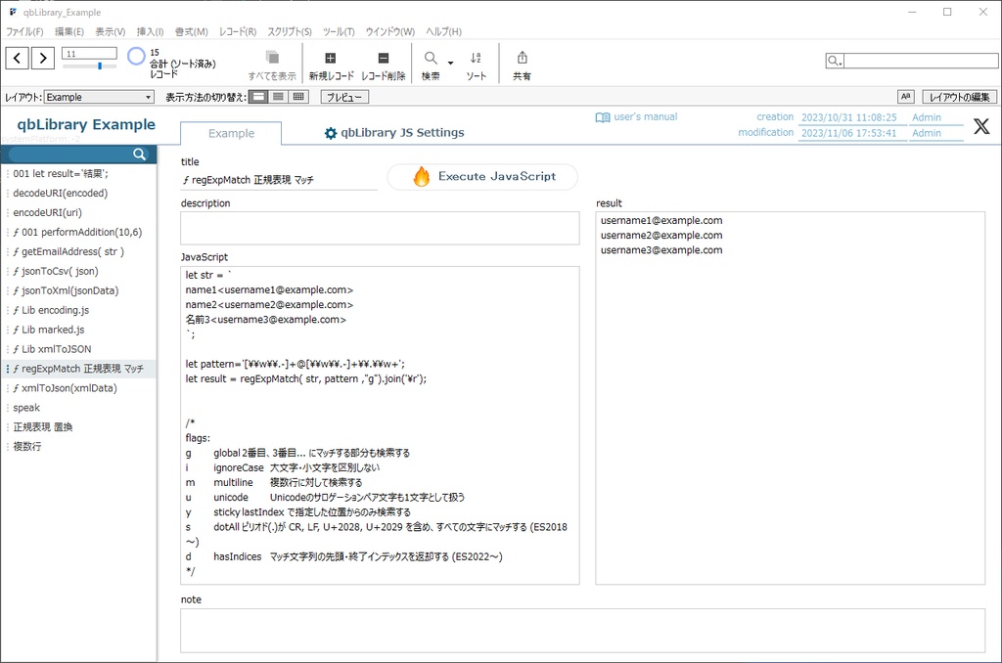This screenshot has width=1002, height=663.
Task: Adjust the record navigation slider
Action: (x=89, y=66)
